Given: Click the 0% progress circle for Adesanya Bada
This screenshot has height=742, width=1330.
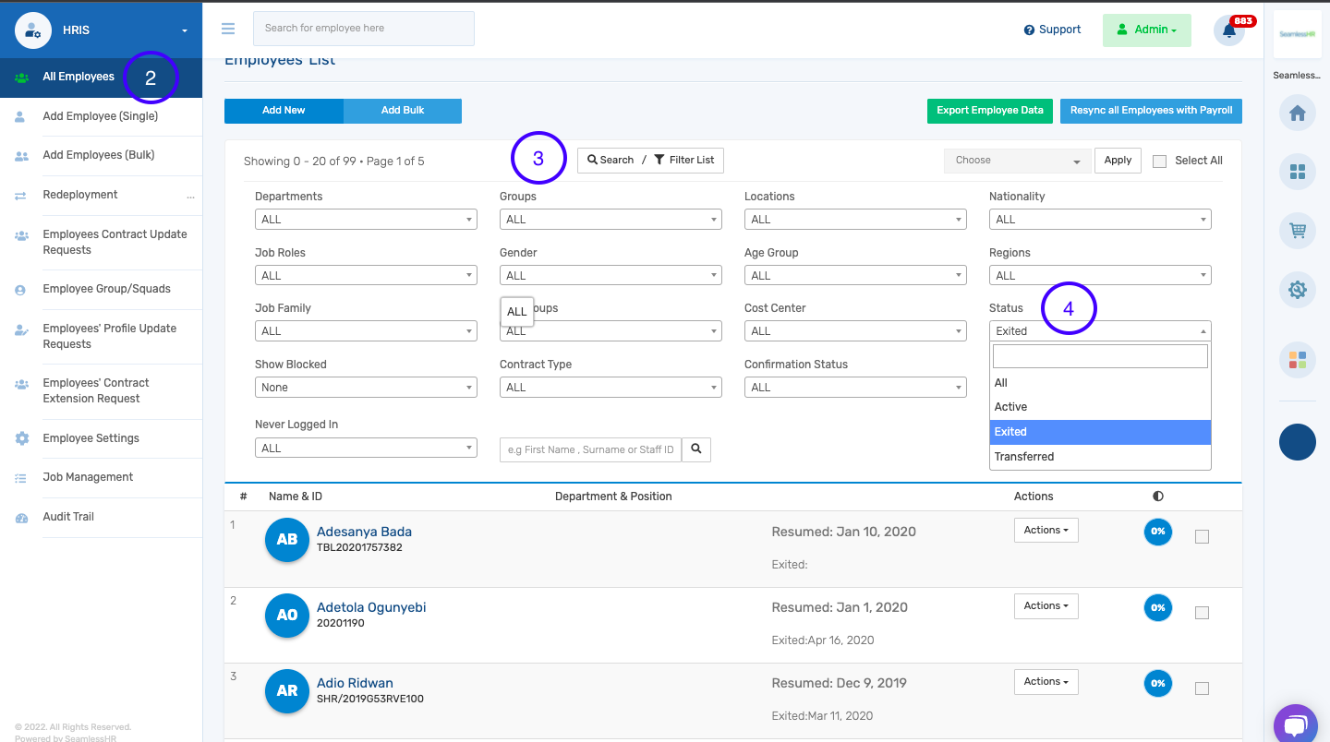Looking at the screenshot, I should (1157, 532).
